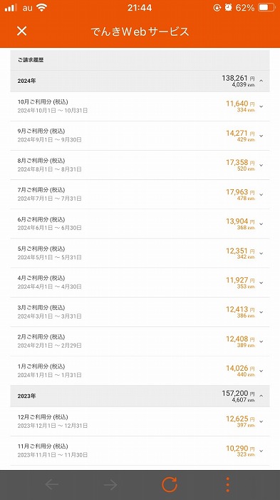Tap the screen rotation lock status icon
The height and width of the screenshot is (500, 280).
[x=217, y=8]
